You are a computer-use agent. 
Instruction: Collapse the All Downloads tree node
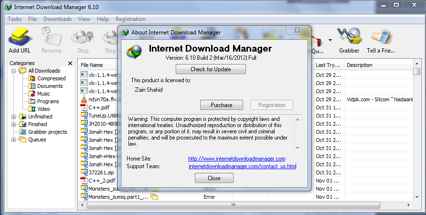13,71
